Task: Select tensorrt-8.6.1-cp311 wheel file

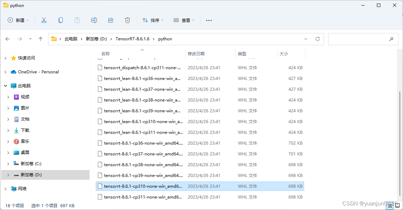Action: (x=200, y=197)
